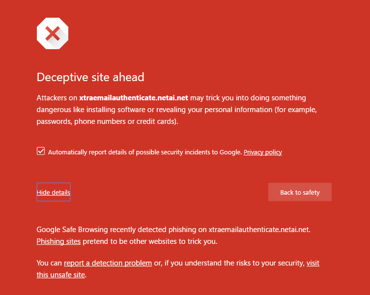The width and height of the screenshot is (370, 295).
Task: Click the 'Attackers on' text
Action: pos(57,98)
